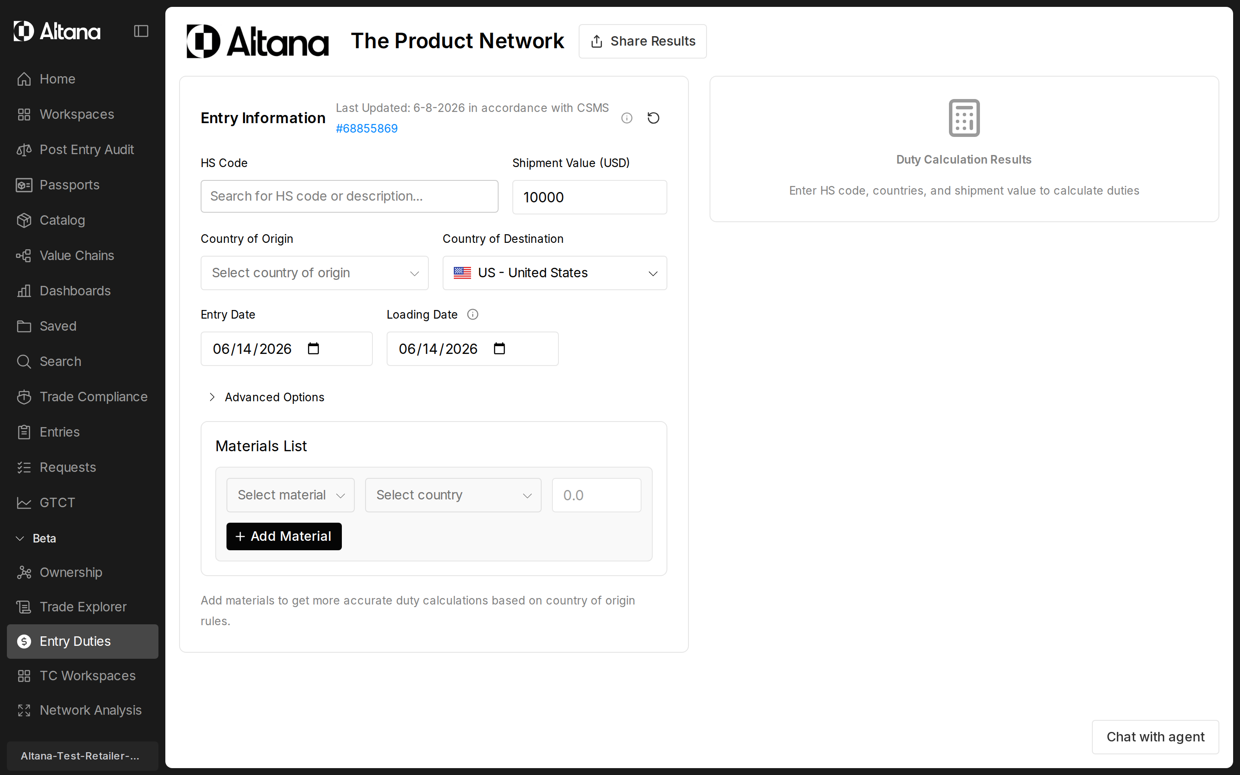
Task: Open Catalog from the sidebar
Action: [83, 220]
